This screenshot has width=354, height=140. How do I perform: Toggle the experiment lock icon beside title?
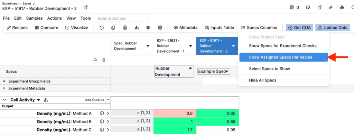[85, 7]
